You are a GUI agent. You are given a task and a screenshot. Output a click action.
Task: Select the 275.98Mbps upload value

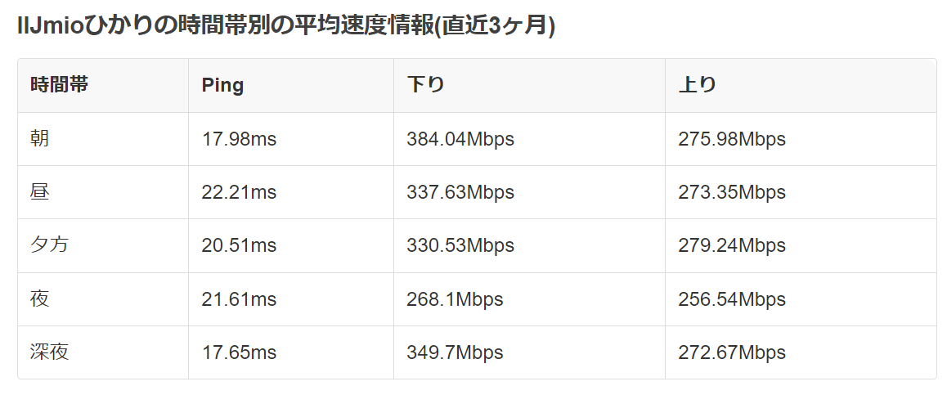pos(731,139)
